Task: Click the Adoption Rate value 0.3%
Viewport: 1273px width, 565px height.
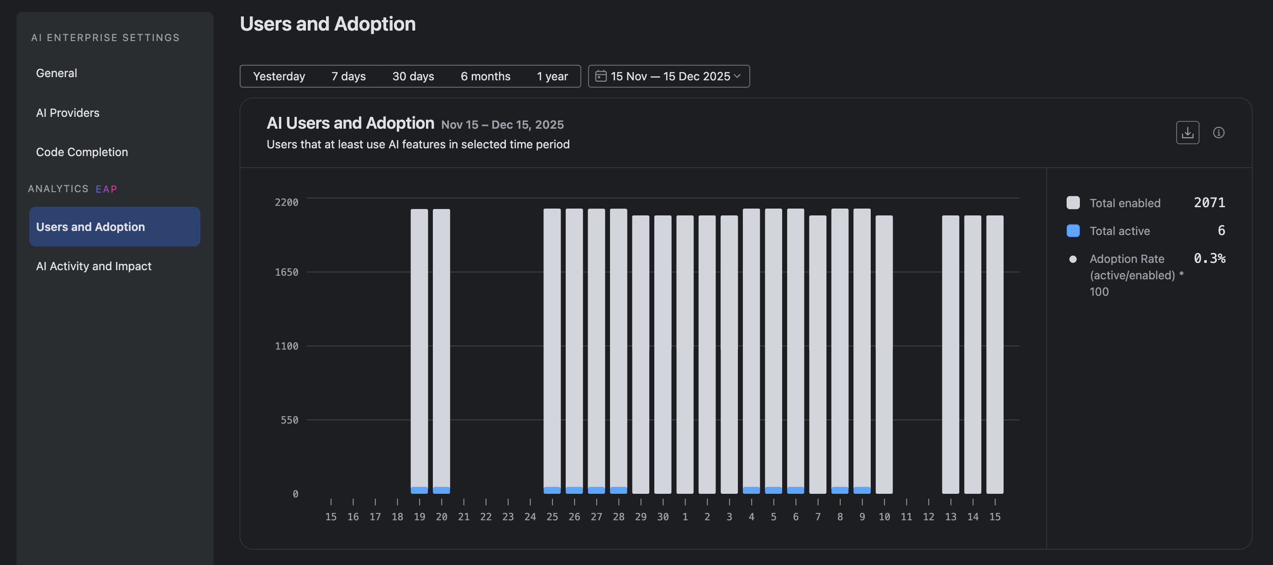Action: point(1209,258)
